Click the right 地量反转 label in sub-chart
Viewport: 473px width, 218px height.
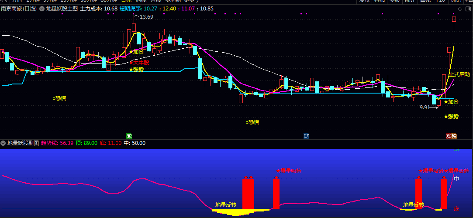414,205
